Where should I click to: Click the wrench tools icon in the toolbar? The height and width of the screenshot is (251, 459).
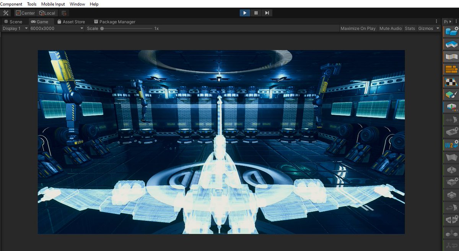pyautogui.click(x=5, y=13)
